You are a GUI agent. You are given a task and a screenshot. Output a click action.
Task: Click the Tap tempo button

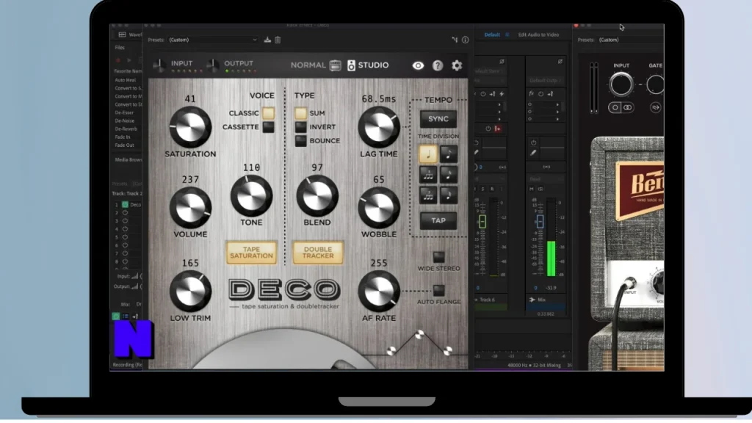coord(438,220)
